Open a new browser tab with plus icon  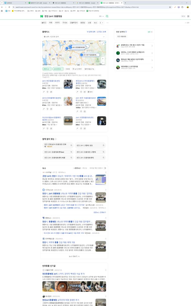[125, 3]
